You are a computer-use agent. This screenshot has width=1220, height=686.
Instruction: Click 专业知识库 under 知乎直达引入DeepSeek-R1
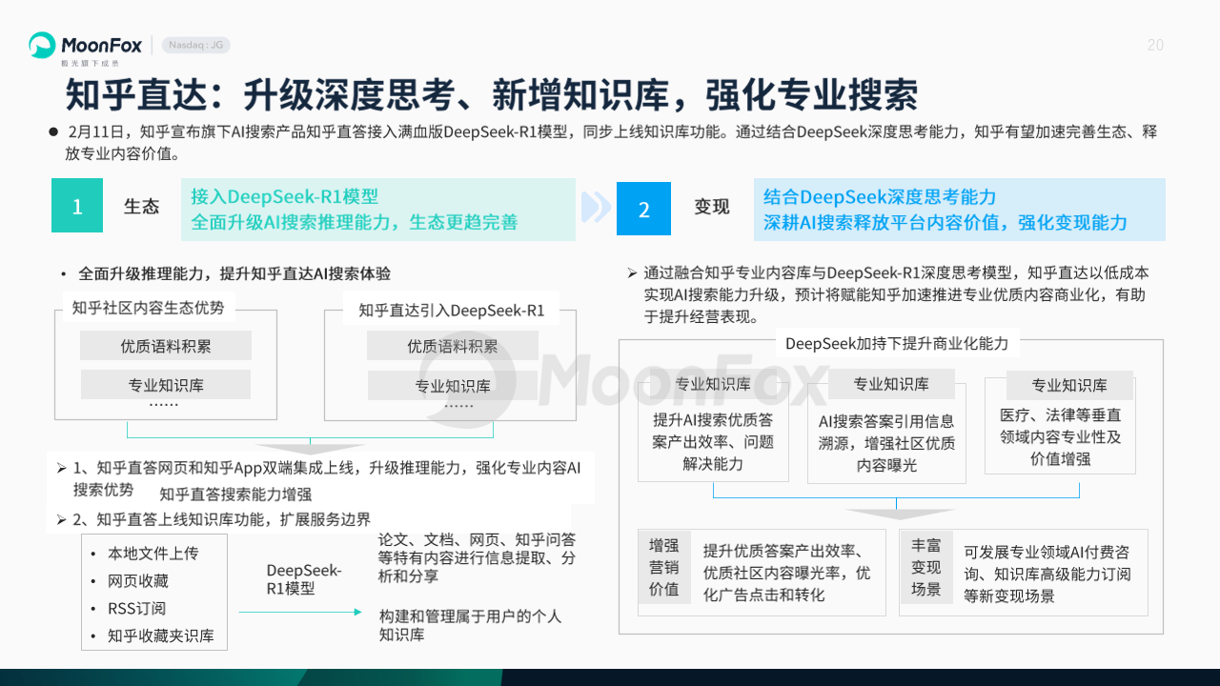[x=453, y=386]
